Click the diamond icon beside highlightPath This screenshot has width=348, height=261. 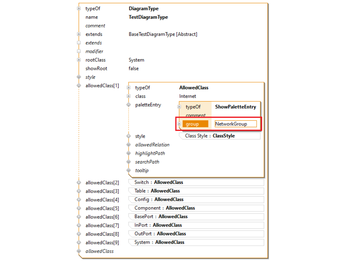(129, 153)
